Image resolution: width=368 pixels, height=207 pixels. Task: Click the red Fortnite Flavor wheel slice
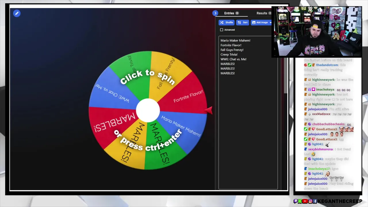click(184, 96)
